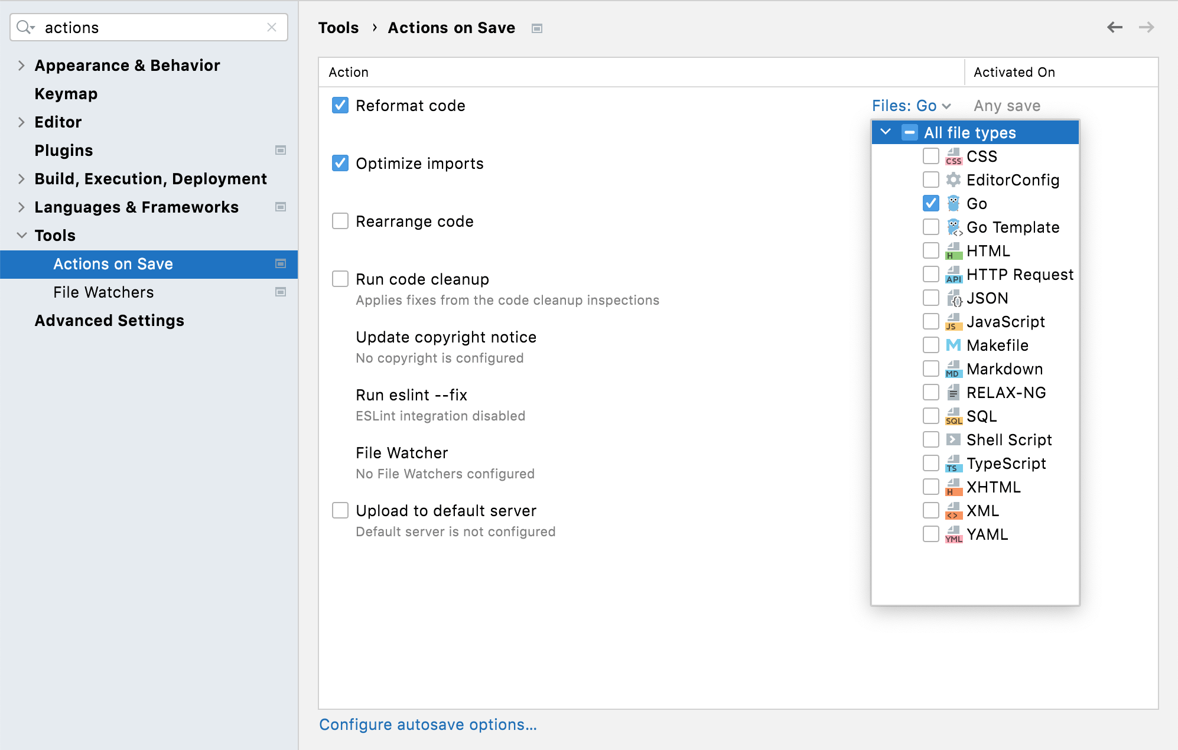
Task: Select File Watchers in the sidebar
Action: coord(103,292)
